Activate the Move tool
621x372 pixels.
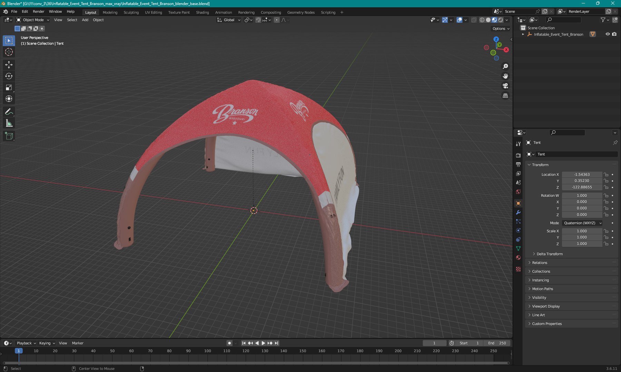point(9,65)
